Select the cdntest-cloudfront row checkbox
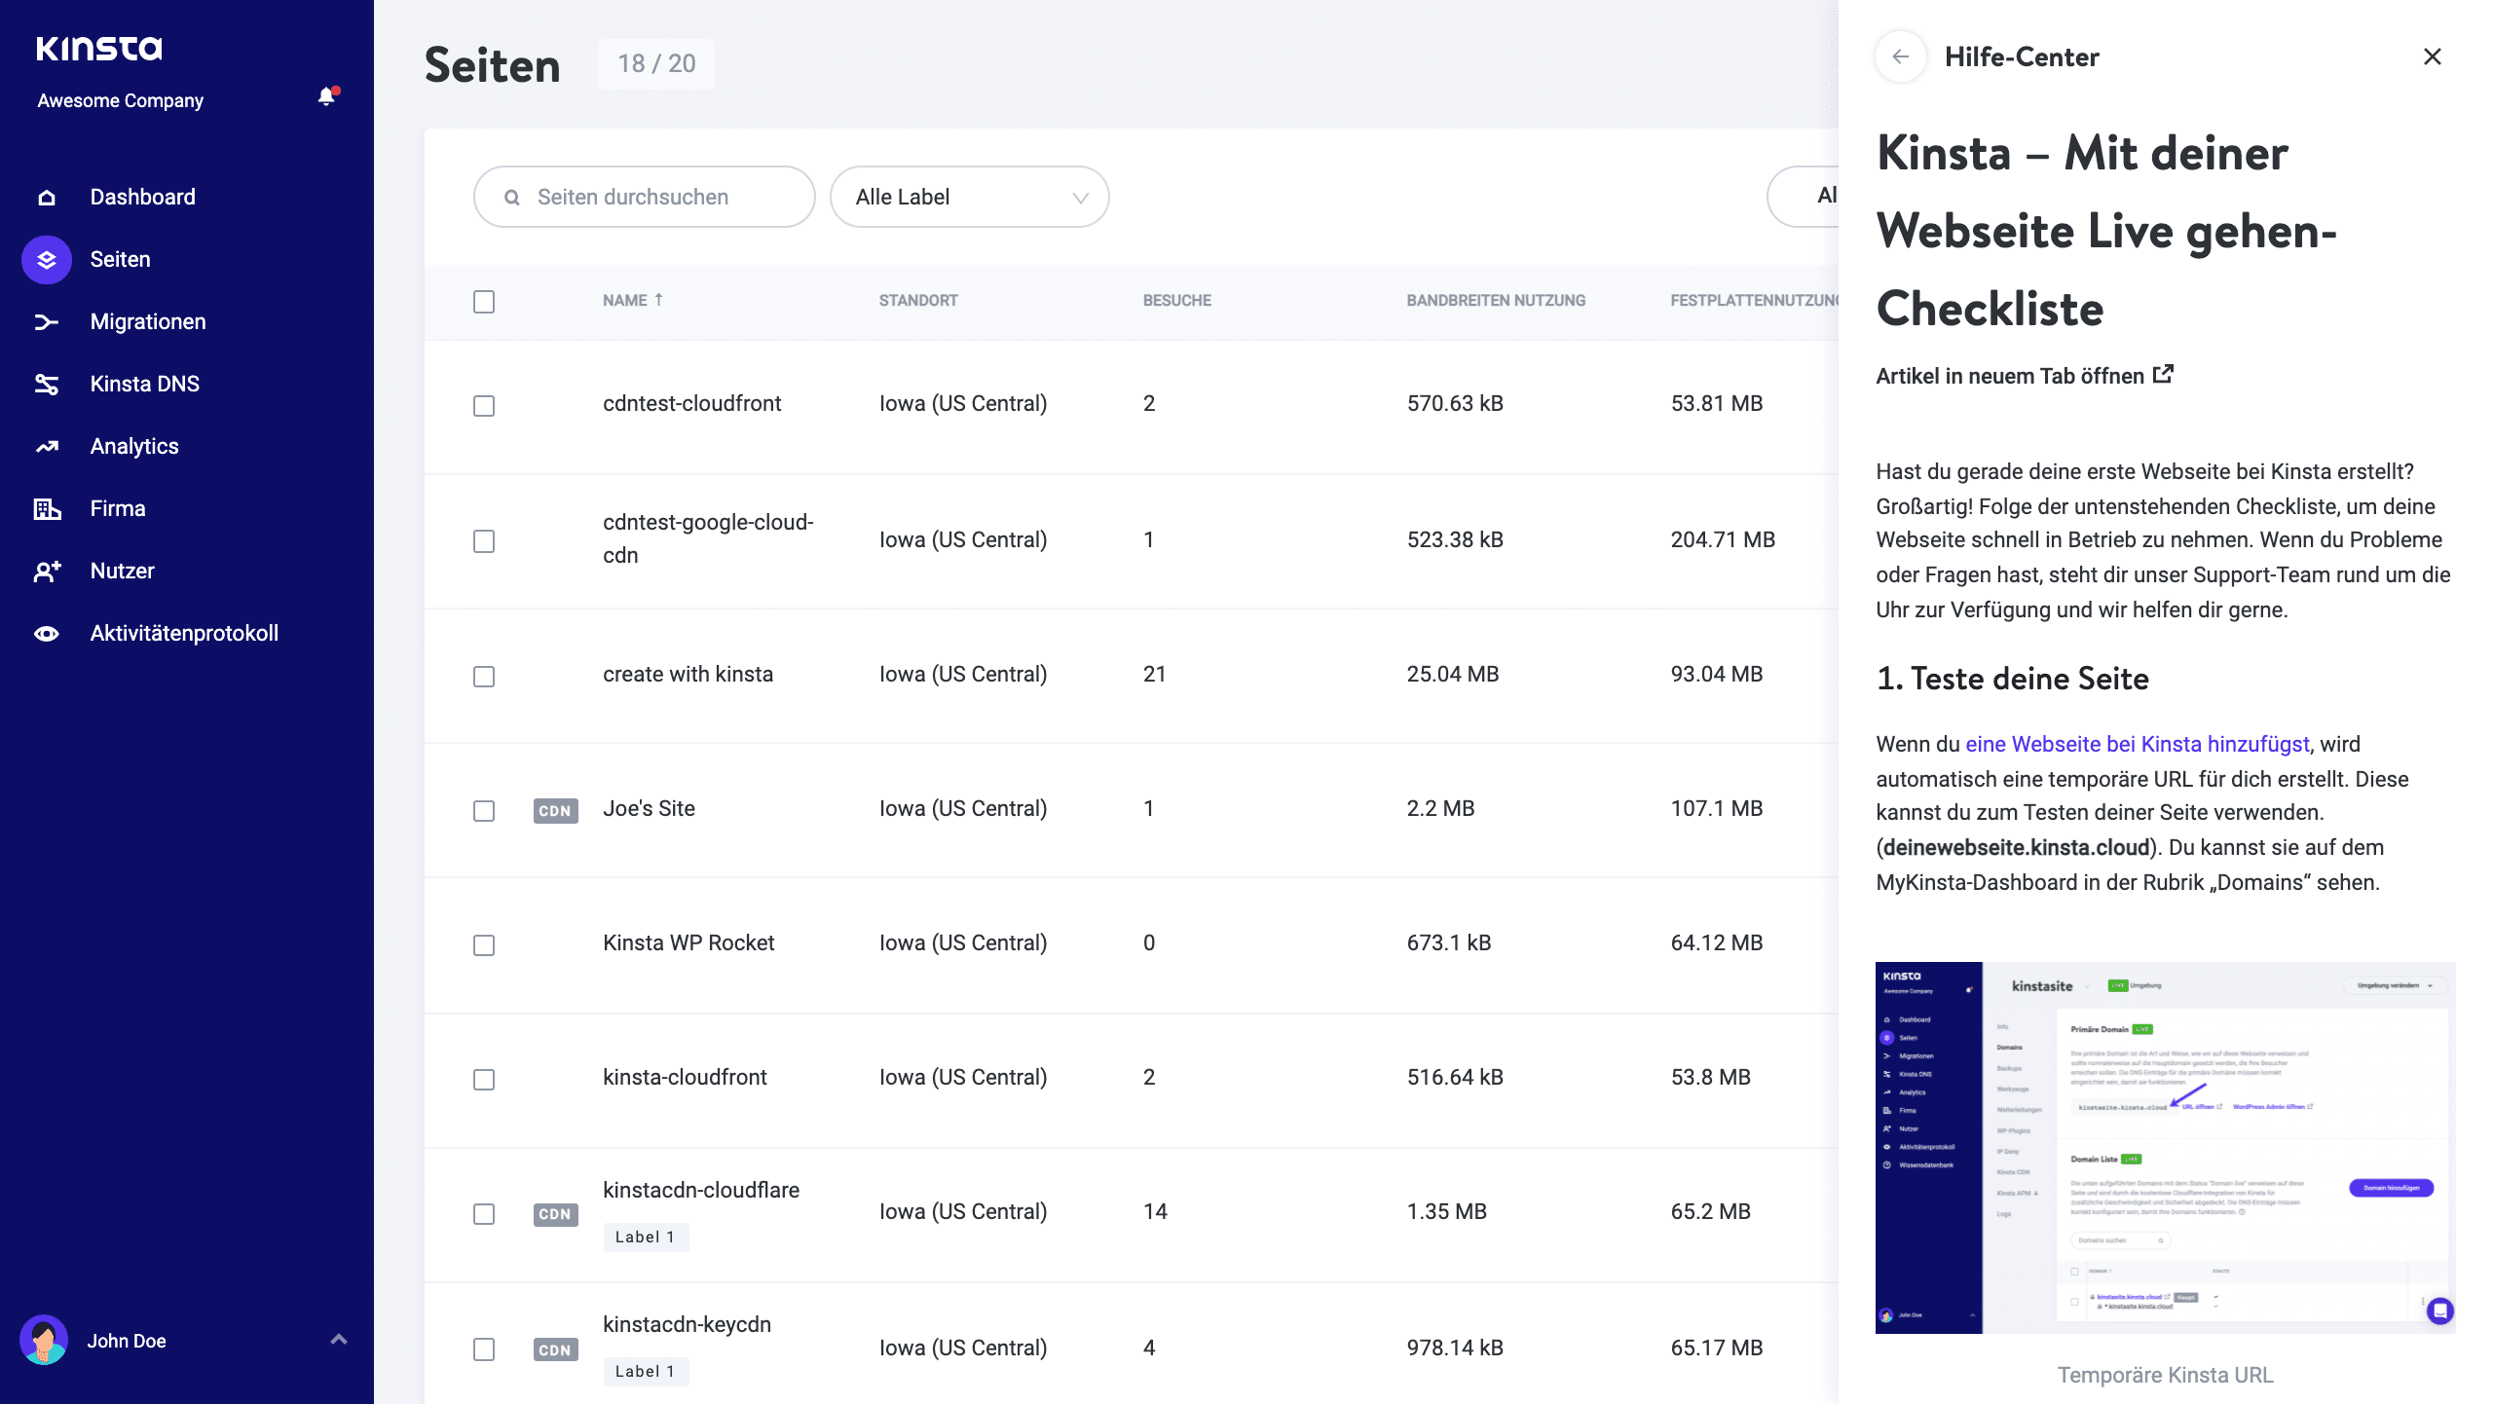The height and width of the screenshot is (1404, 2493). (x=484, y=406)
